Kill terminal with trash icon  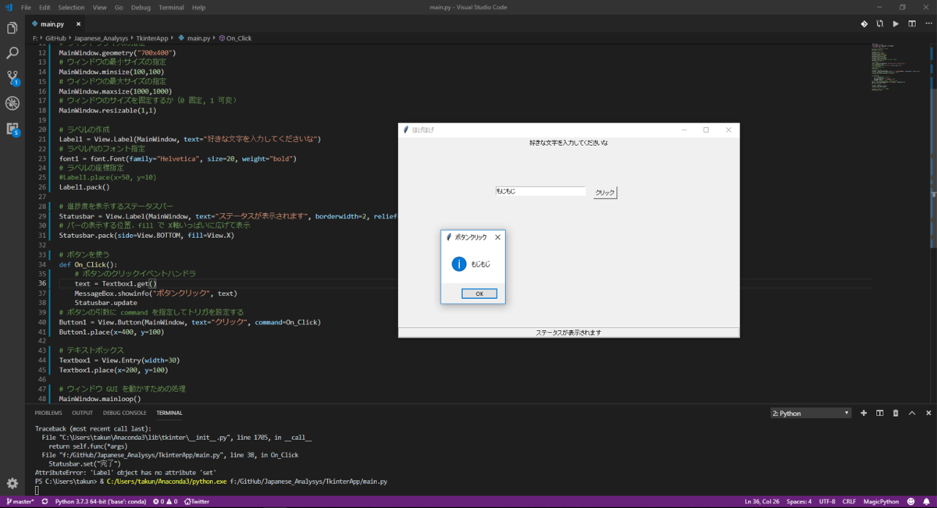pos(896,413)
